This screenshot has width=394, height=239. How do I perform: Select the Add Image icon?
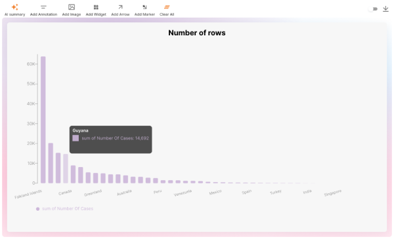[x=72, y=7]
